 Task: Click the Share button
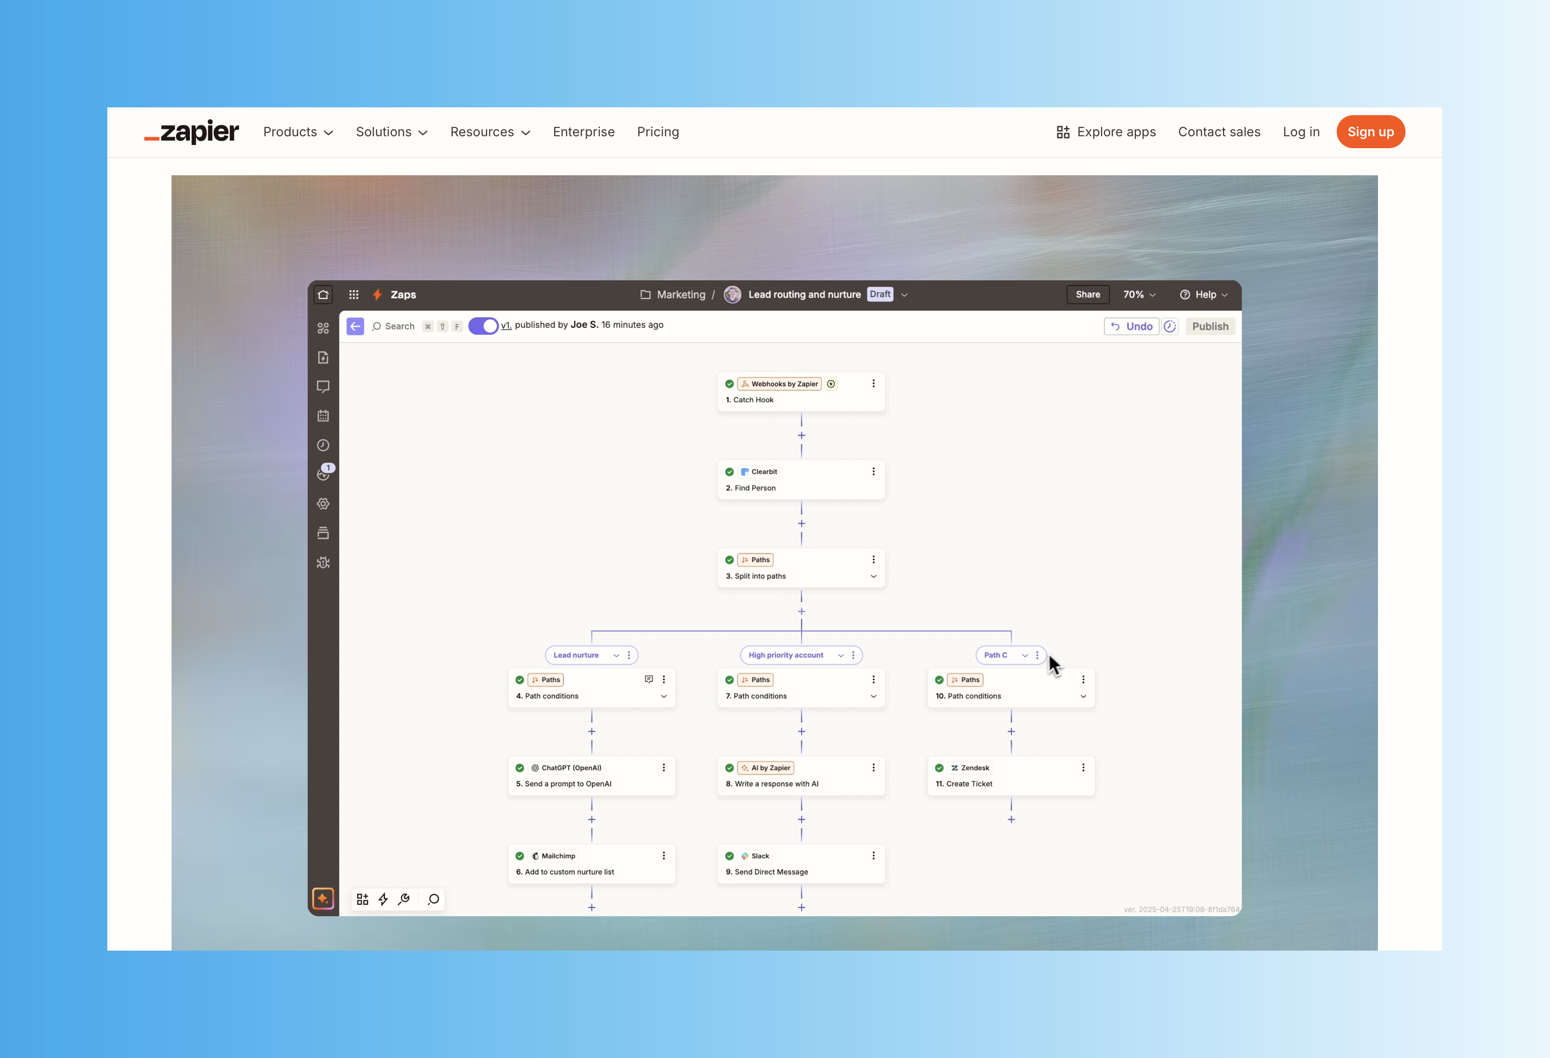(x=1088, y=294)
